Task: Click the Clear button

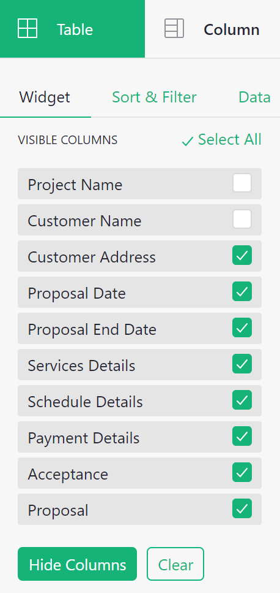Action: [175, 564]
